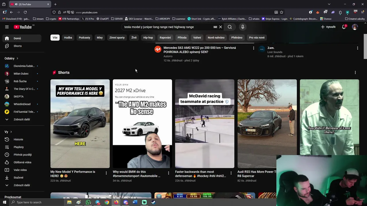Select the Zimní sporty chip

click(x=117, y=37)
